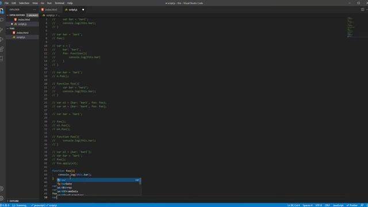Click the javascript check status item
368x207 pixels.
click(x=38, y=205)
